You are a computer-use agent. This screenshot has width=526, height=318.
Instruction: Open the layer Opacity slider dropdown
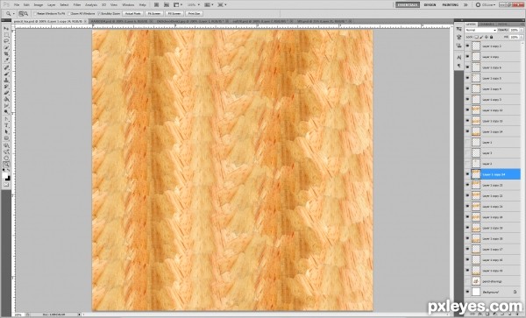[x=522, y=30]
